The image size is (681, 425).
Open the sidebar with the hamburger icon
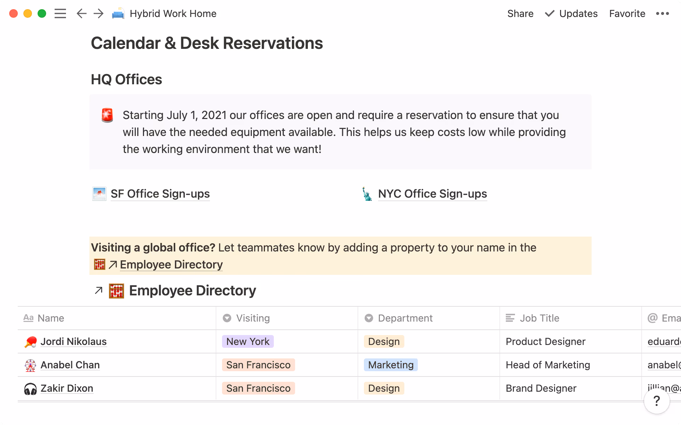click(60, 13)
